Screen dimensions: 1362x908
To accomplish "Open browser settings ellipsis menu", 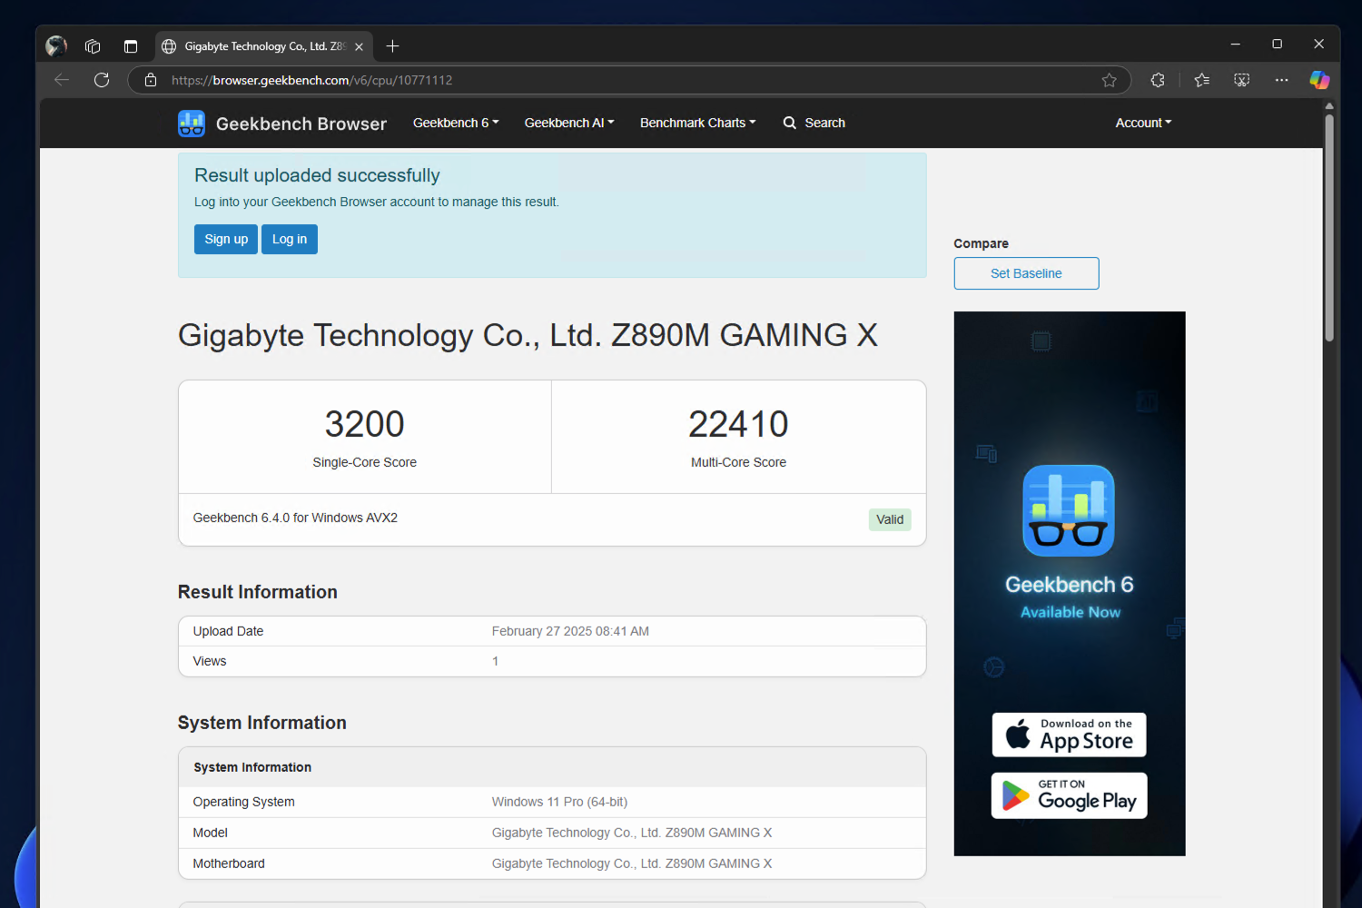I will coord(1281,80).
